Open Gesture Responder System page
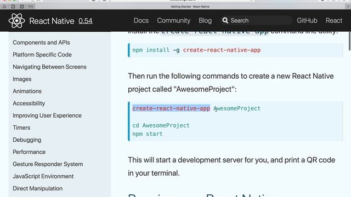 click(48, 164)
